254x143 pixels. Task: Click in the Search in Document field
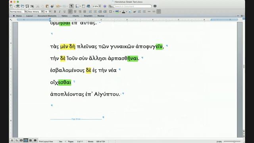pyautogui.click(x=133, y=6)
